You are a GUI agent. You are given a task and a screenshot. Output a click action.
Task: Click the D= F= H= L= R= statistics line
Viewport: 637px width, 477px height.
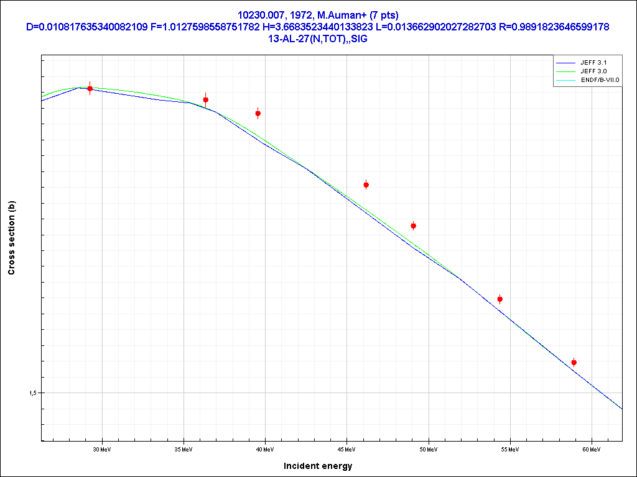[x=318, y=27]
